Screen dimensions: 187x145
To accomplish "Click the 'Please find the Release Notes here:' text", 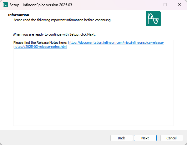I will point(40,42).
